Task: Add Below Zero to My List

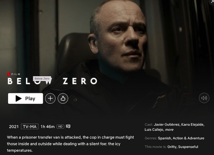Action: (50, 98)
